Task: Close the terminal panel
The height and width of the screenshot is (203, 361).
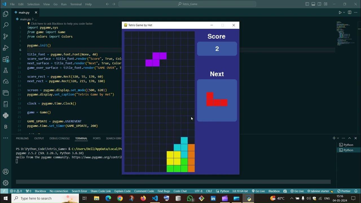Action: tap(356, 138)
